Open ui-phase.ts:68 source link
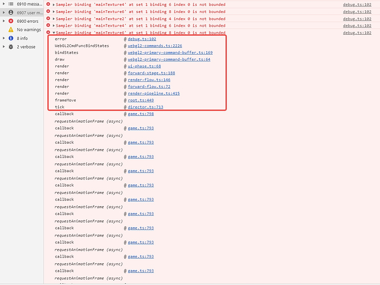Screen dimensions: 380x285 [x=144, y=66]
